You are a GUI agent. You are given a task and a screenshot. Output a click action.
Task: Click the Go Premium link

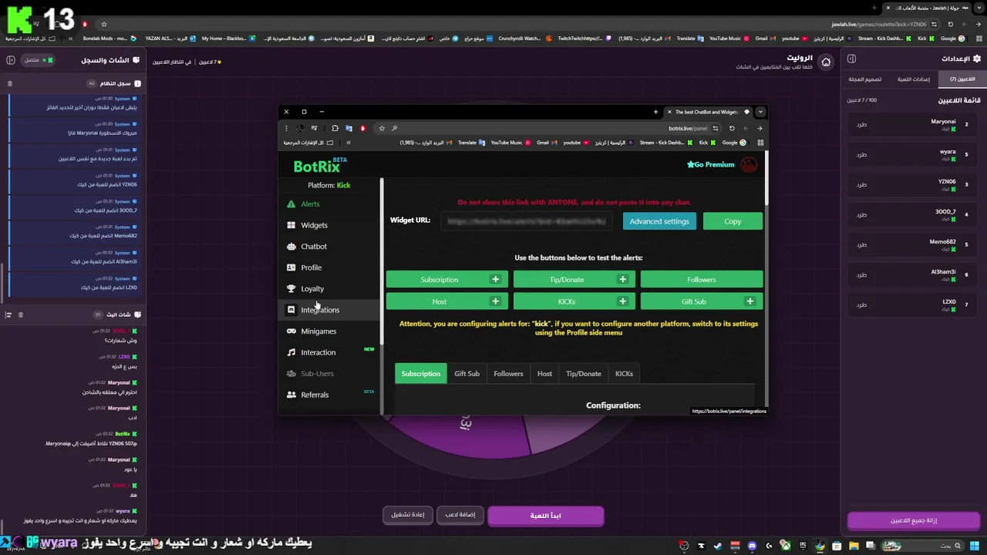(710, 164)
